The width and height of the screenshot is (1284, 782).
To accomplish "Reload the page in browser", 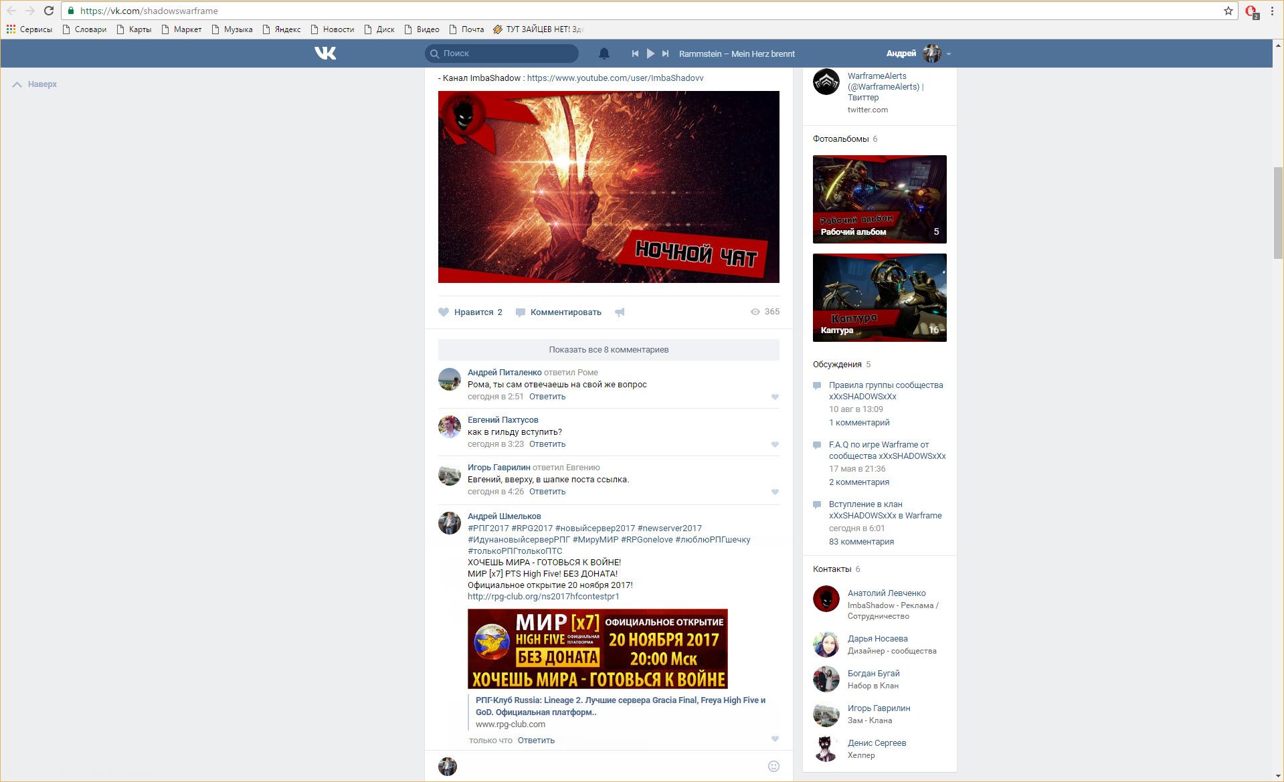I will 49,11.
